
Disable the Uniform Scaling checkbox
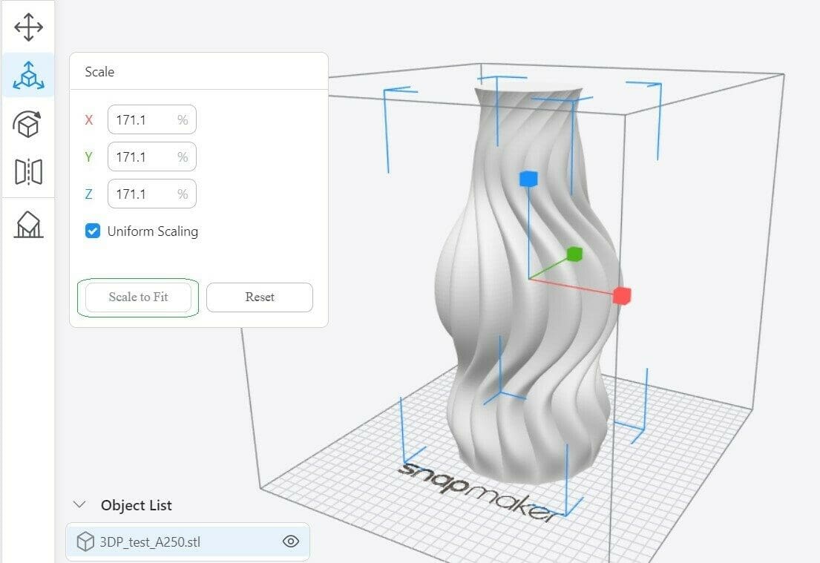(x=93, y=231)
